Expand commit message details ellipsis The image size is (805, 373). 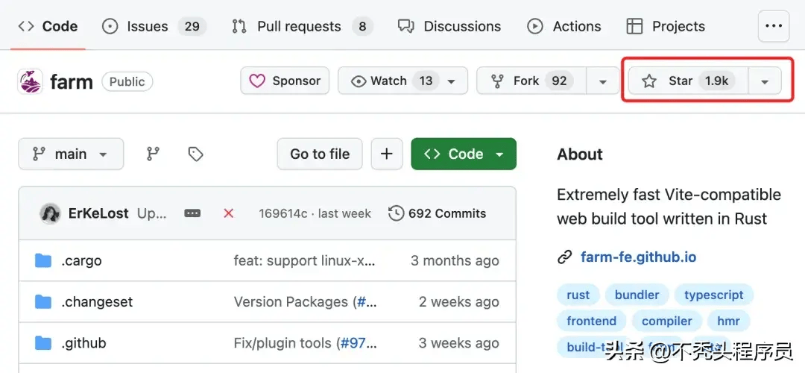192,213
